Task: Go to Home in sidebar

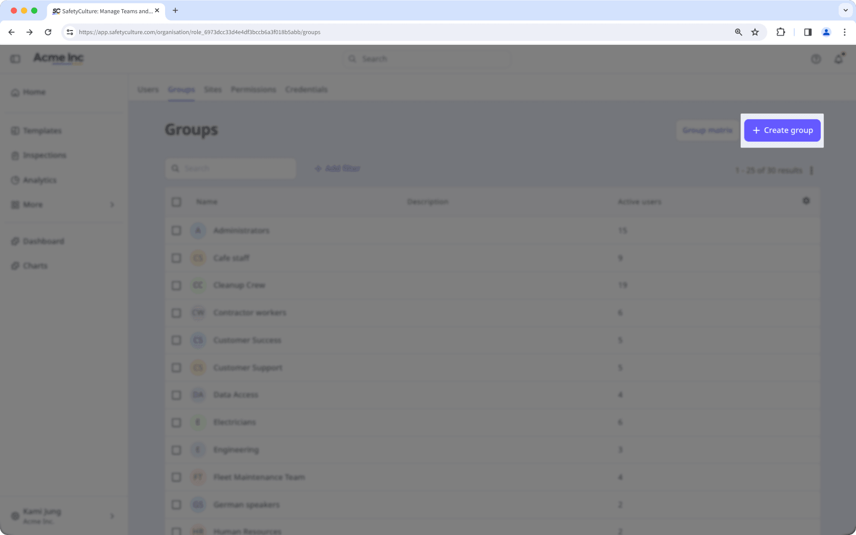Action: click(x=34, y=92)
